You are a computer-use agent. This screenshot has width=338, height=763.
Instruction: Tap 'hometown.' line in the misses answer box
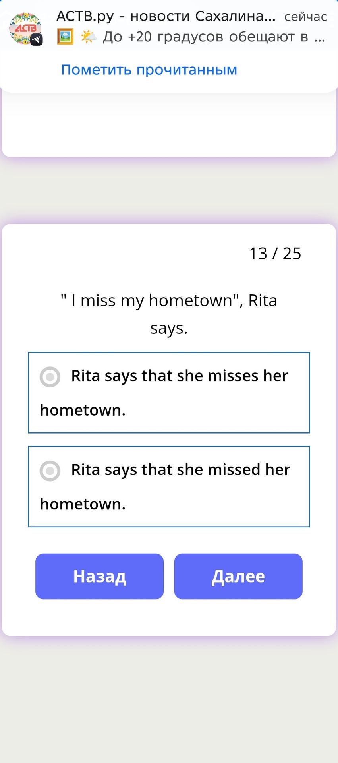[x=83, y=410]
